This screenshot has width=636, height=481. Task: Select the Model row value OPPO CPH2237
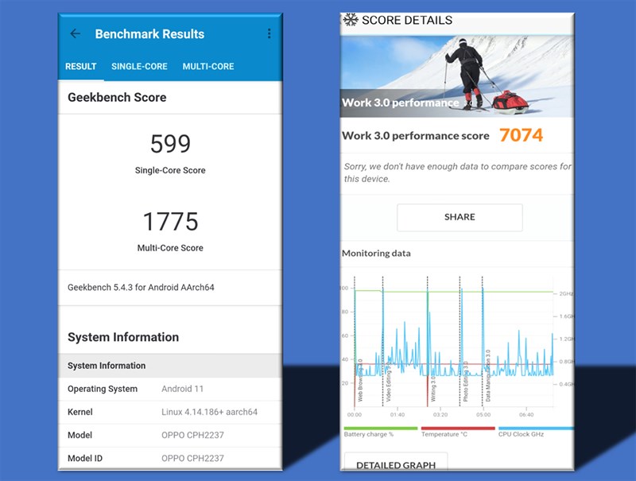pyautogui.click(x=192, y=435)
